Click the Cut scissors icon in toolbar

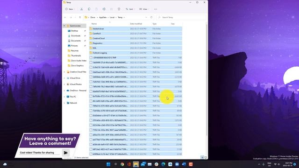81,9
